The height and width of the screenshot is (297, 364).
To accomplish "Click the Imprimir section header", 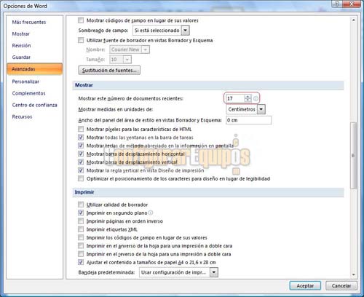I will [x=208, y=192].
